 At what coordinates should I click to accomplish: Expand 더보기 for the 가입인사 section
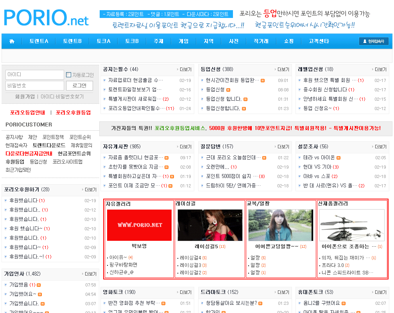pos(88,274)
